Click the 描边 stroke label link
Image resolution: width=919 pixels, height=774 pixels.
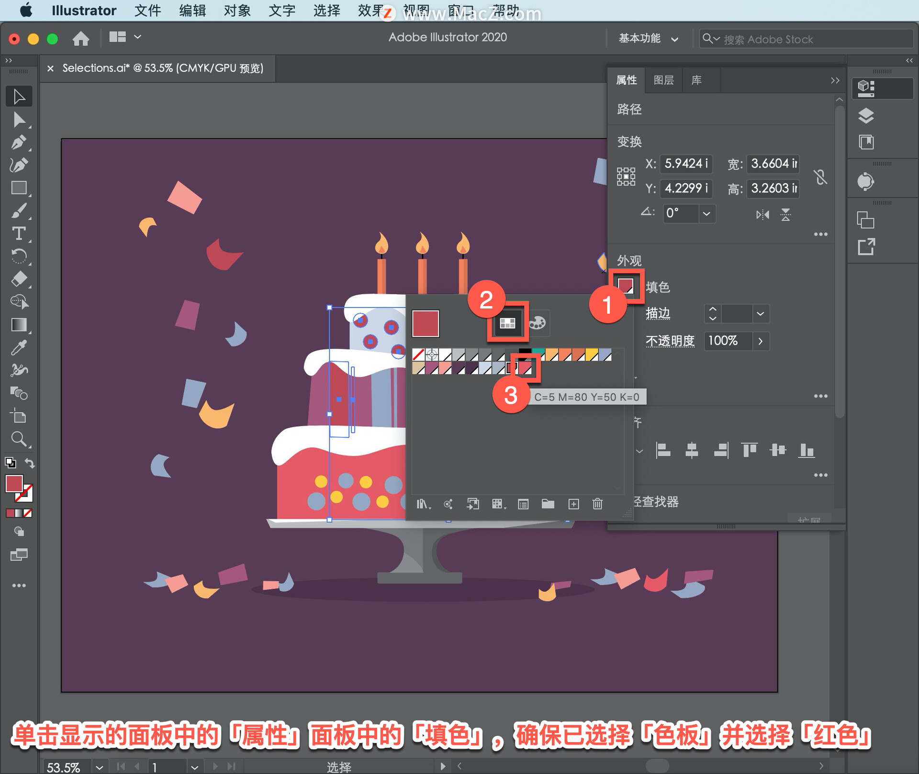(658, 313)
